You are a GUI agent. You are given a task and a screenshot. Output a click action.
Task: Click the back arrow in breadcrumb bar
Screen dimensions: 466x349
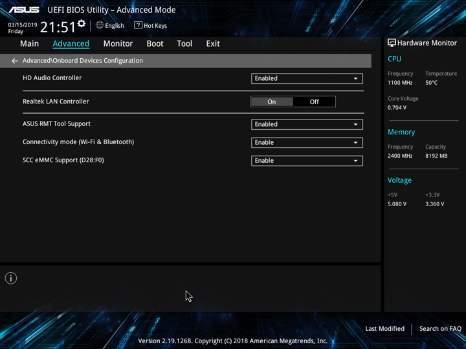(x=15, y=61)
